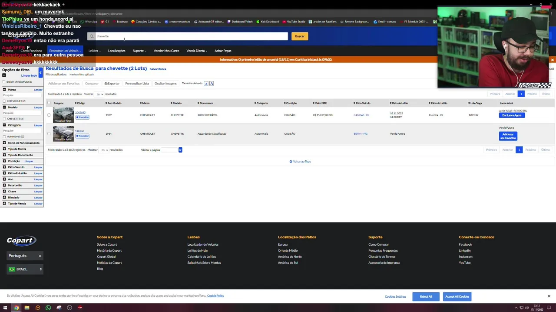The image size is (556, 312).
Task: Open Encontrar um Veículo menu
Action: tap(65, 51)
